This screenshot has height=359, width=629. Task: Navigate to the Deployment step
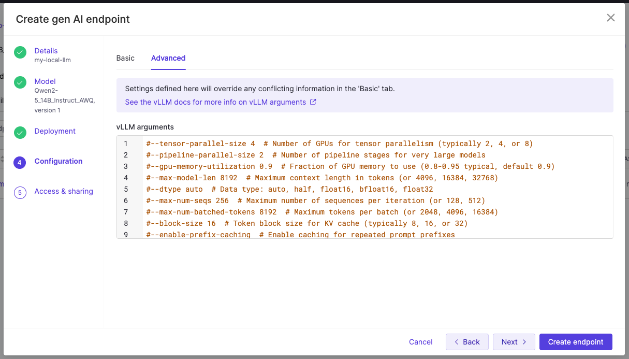click(x=55, y=131)
